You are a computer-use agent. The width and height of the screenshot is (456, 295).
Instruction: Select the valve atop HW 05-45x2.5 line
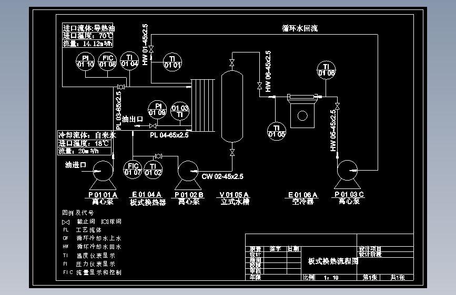(x=337, y=106)
